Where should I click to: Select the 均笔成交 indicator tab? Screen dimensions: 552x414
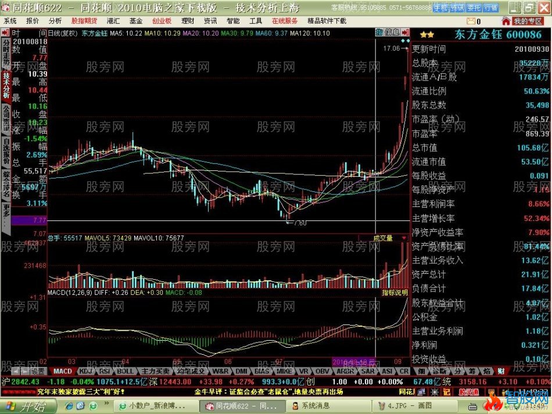coord(191,371)
